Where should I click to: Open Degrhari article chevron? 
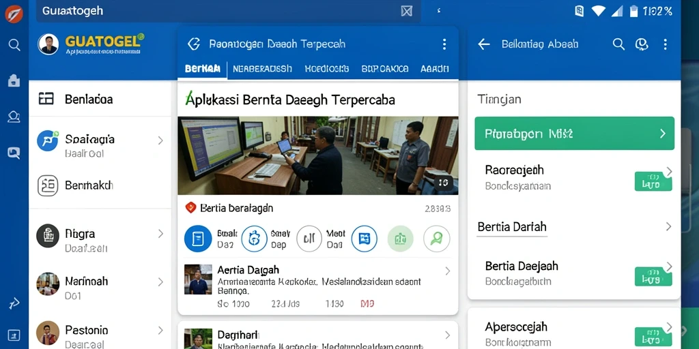pyautogui.click(x=448, y=335)
